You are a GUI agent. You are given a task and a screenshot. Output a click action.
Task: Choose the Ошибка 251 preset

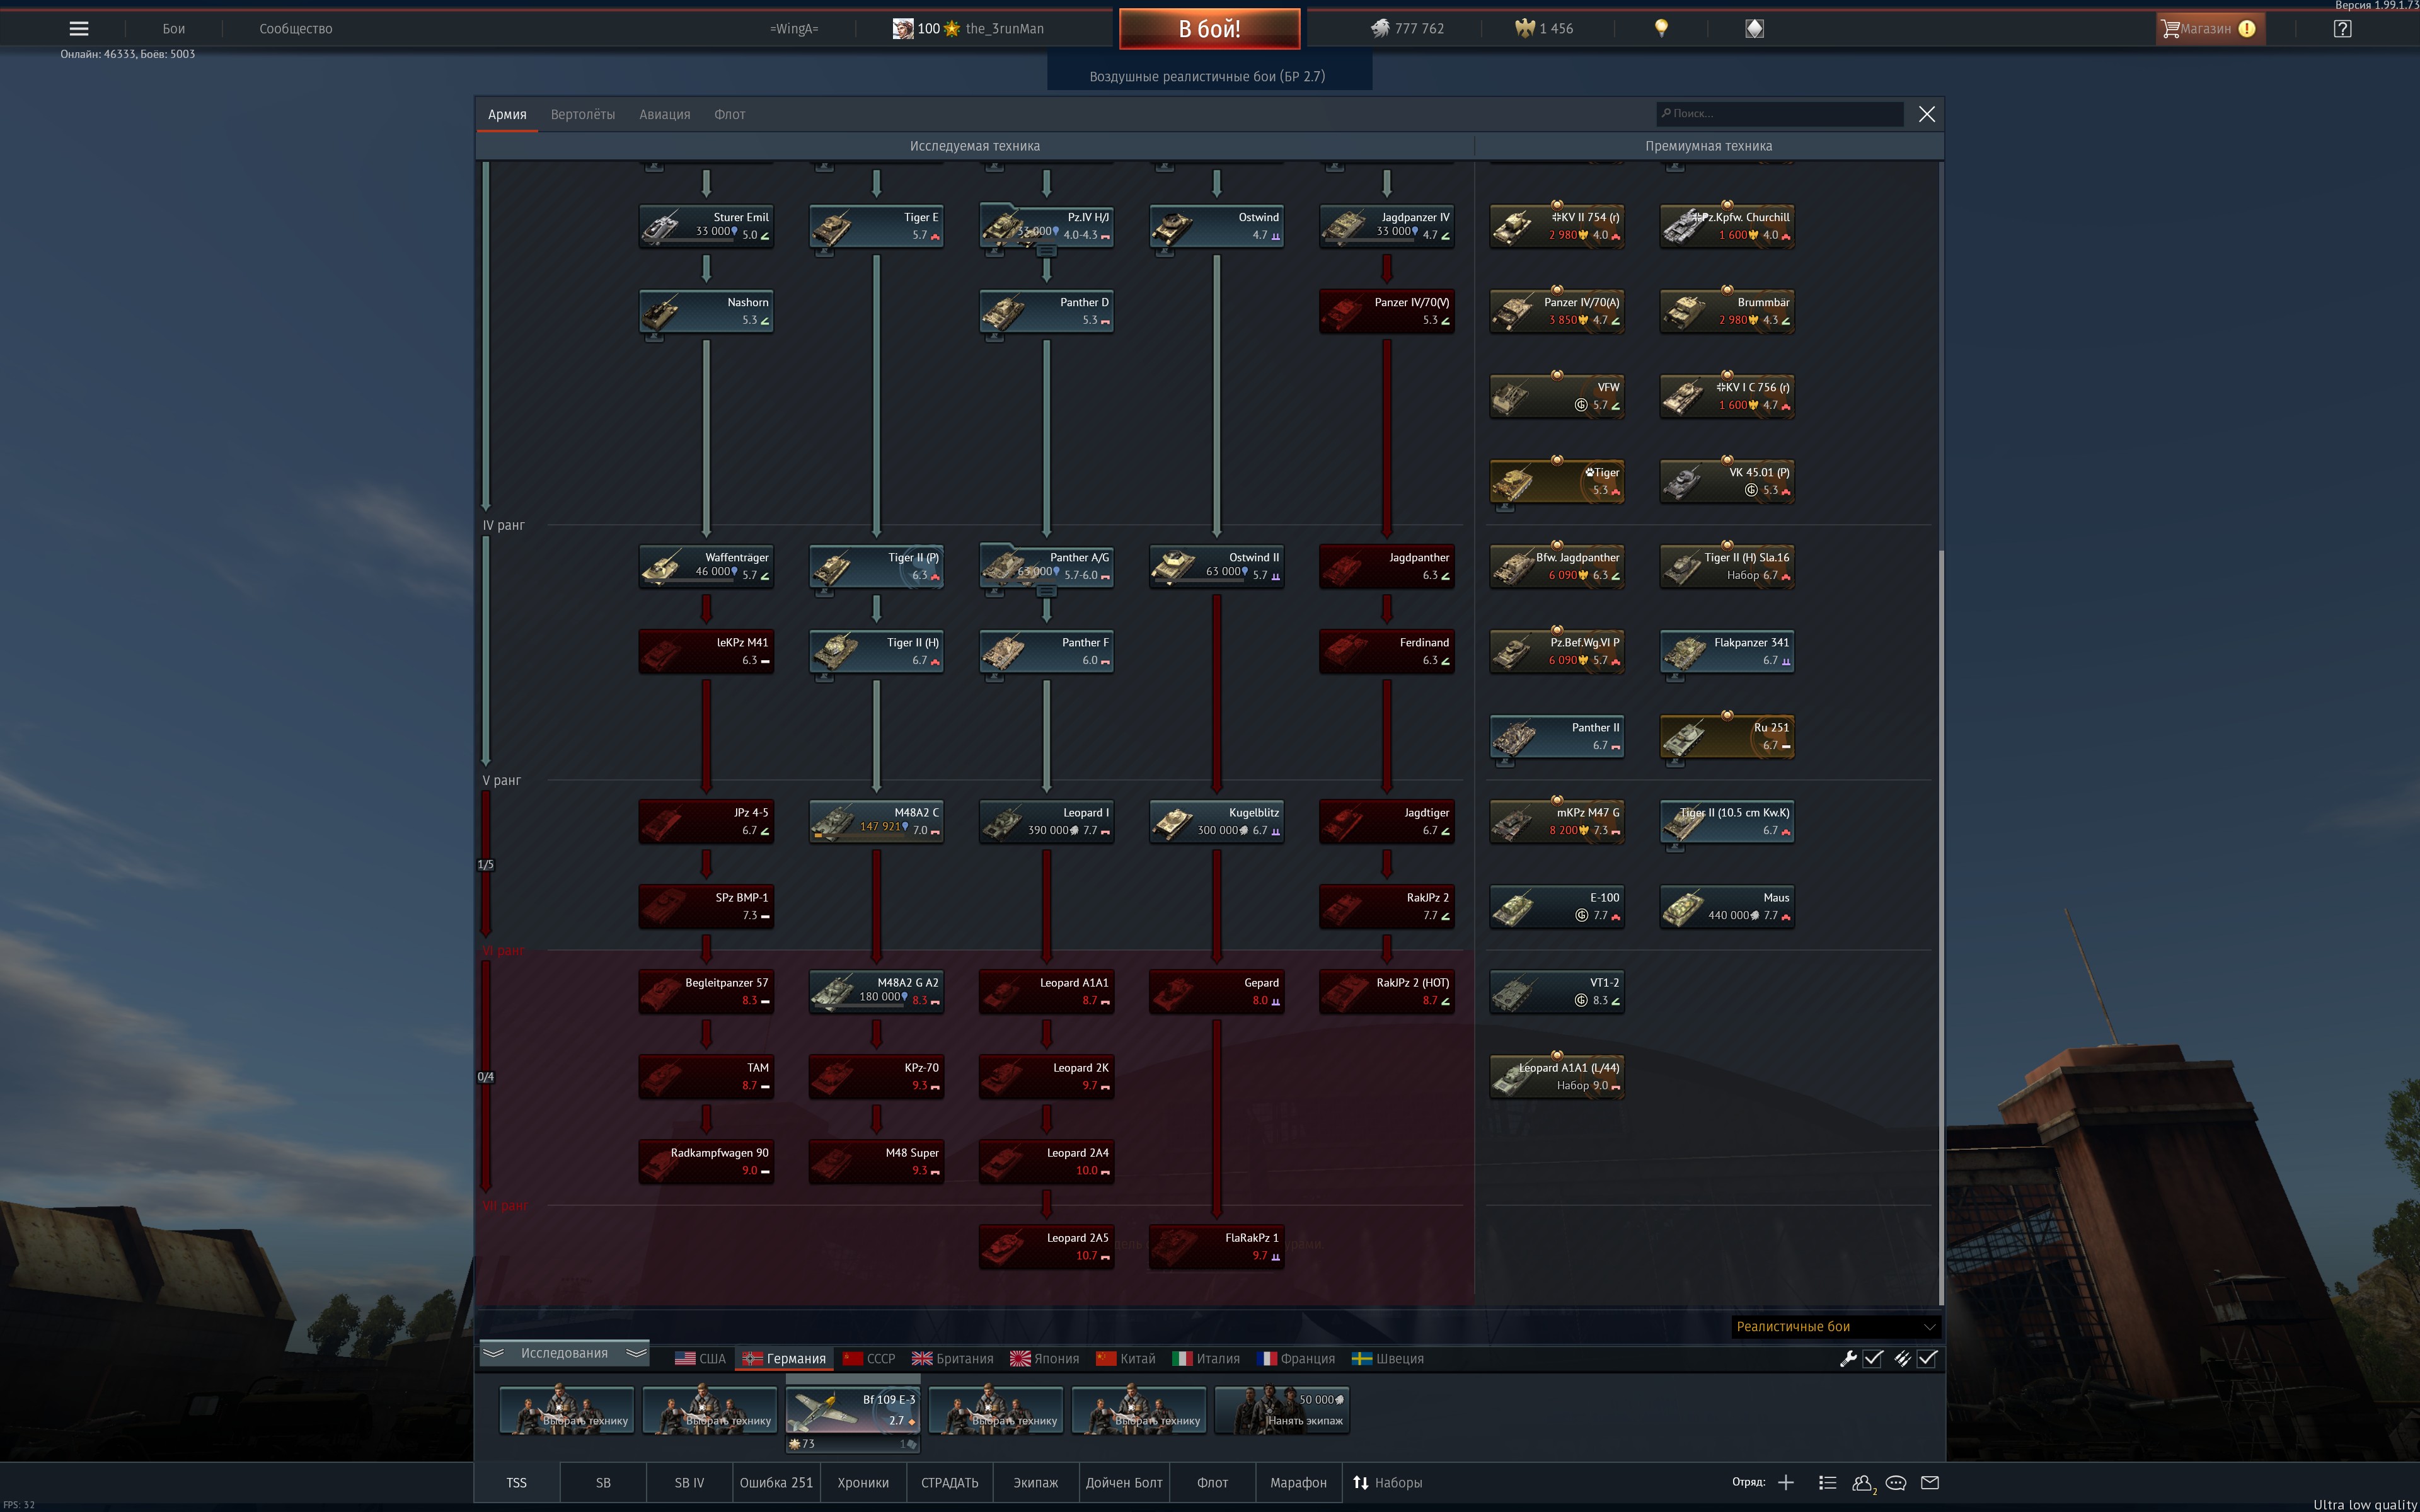[776, 1482]
